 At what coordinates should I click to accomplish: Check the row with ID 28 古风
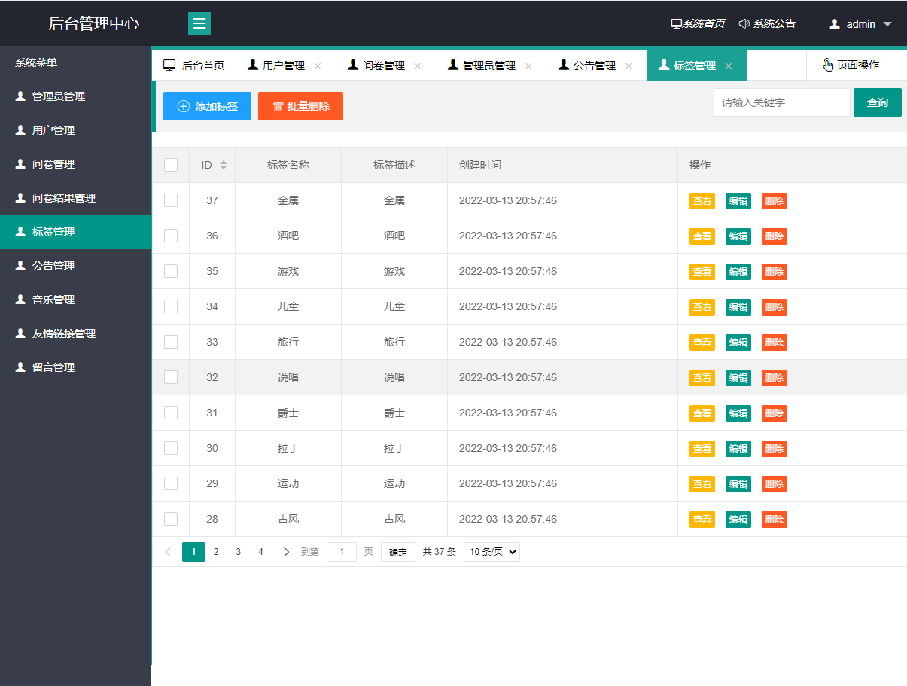click(171, 519)
